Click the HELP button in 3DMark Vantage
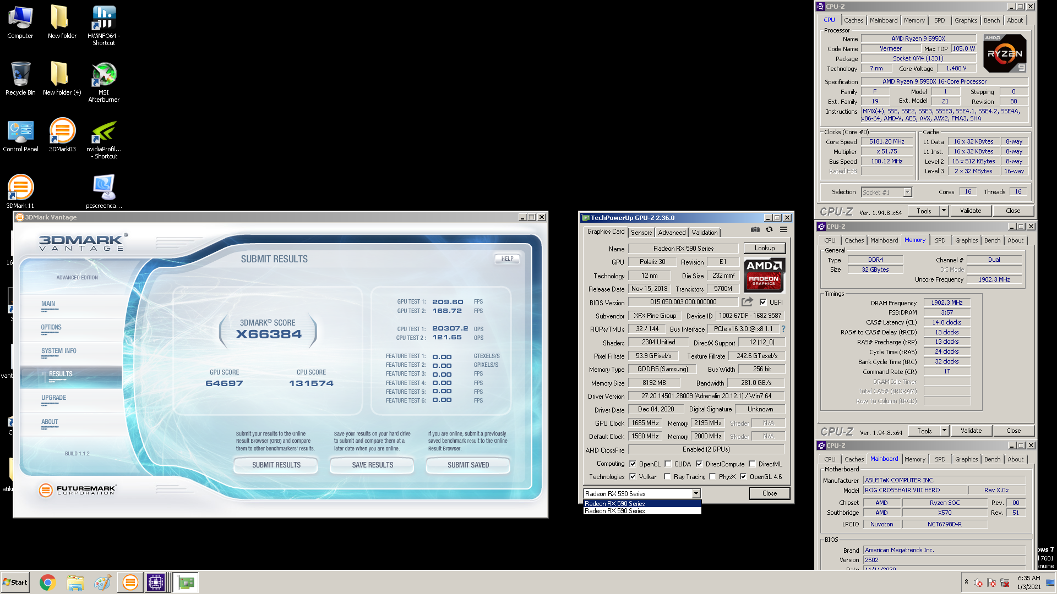This screenshot has height=594, width=1057. click(507, 258)
